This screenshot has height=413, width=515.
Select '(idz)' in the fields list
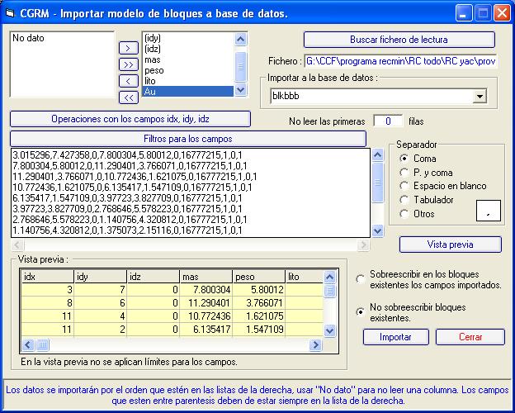[188, 49]
